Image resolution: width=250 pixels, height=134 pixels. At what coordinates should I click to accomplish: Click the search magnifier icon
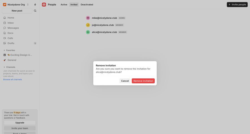point(35,11)
